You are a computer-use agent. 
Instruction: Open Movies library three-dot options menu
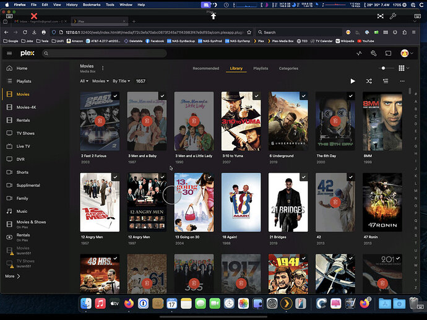coord(103,68)
